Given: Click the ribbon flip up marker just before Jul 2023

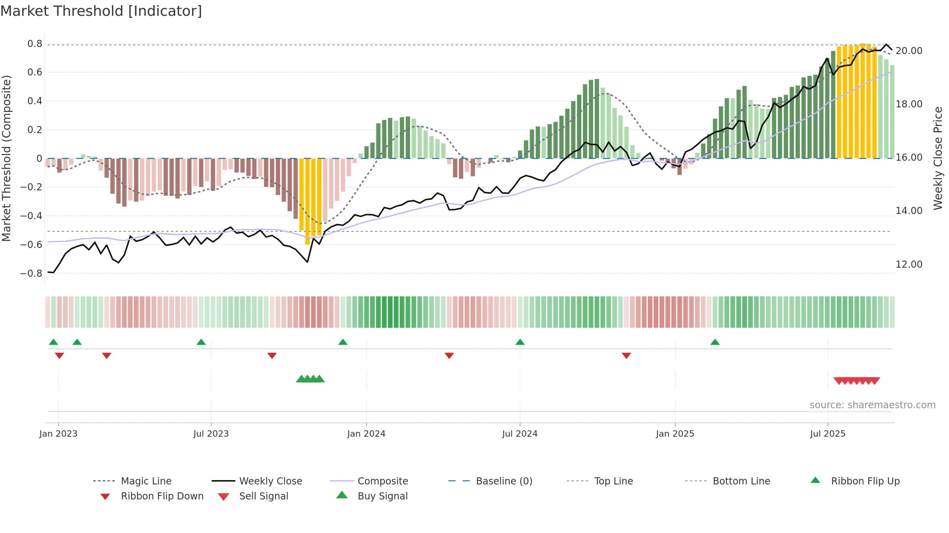Looking at the screenshot, I should click(x=201, y=342).
